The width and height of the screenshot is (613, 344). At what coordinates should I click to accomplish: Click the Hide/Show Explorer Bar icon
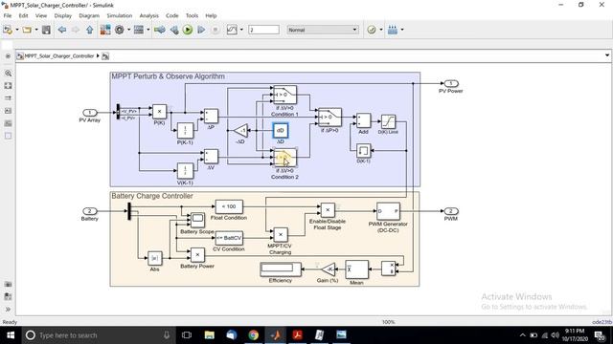[8, 56]
